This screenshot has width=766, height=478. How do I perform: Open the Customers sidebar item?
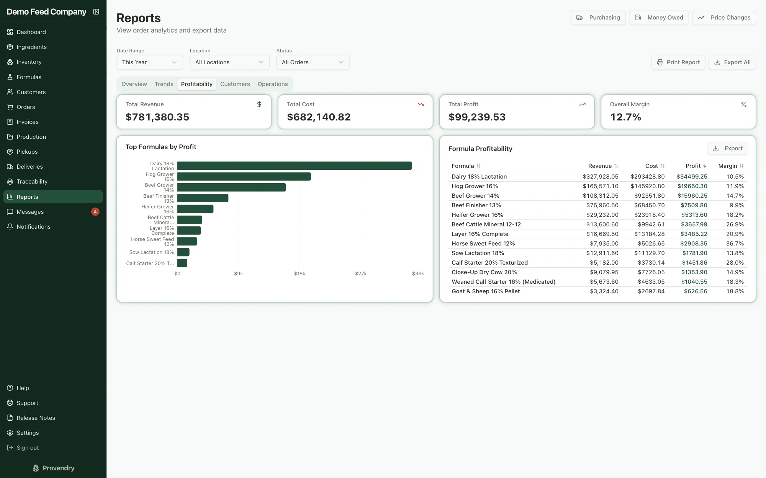click(x=53, y=92)
